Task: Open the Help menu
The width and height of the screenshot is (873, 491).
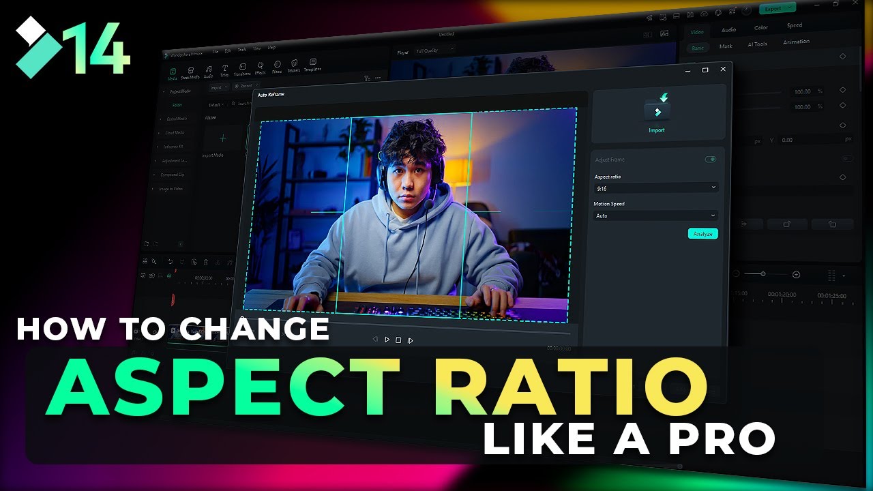Action: [x=272, y=48]
